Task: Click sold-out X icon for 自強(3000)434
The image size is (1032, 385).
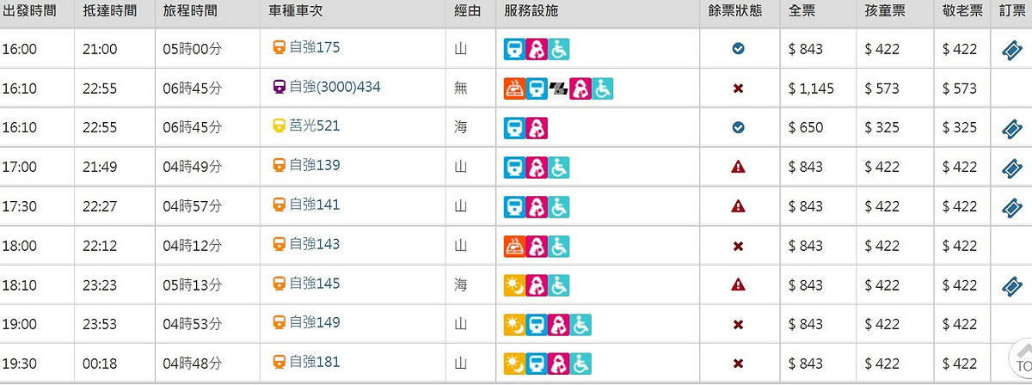Action: point(738,89)
